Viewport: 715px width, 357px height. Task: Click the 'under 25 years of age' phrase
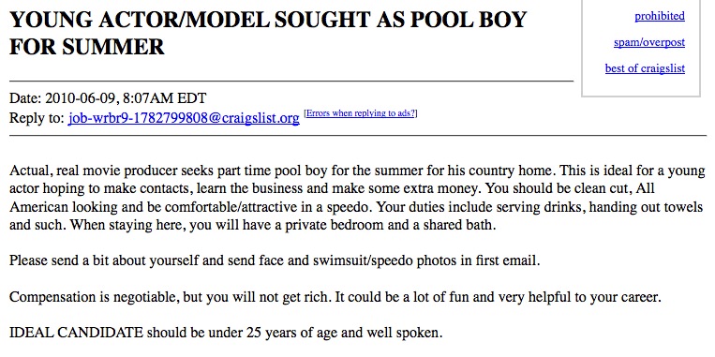272,334
